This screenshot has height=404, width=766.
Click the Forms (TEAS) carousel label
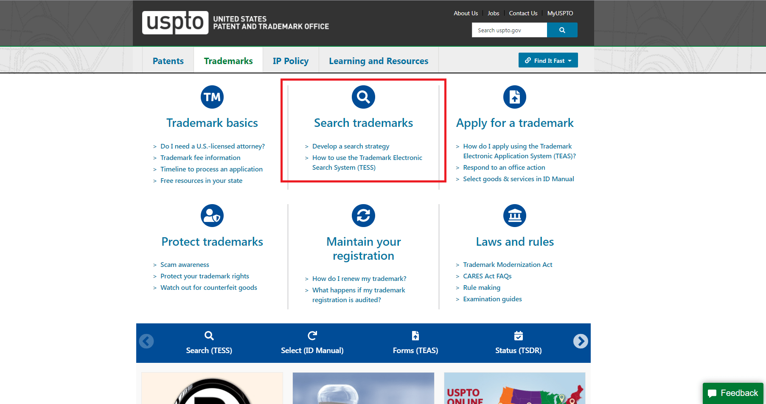415,351
